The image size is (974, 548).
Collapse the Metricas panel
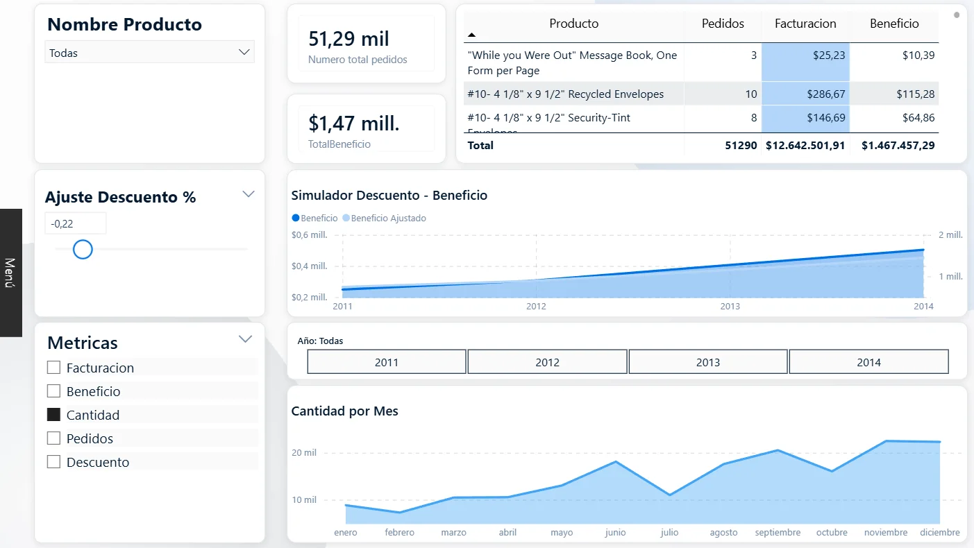point(245,339)
